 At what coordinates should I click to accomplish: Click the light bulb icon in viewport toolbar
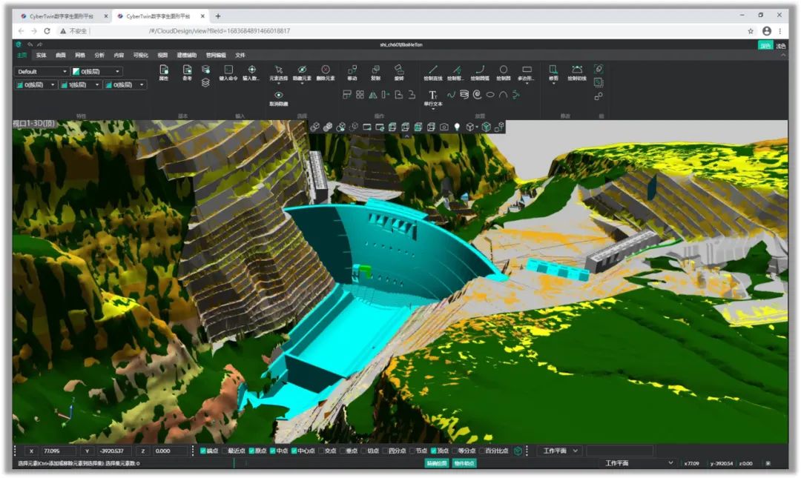pyautogui.click(x=457, y=127)
